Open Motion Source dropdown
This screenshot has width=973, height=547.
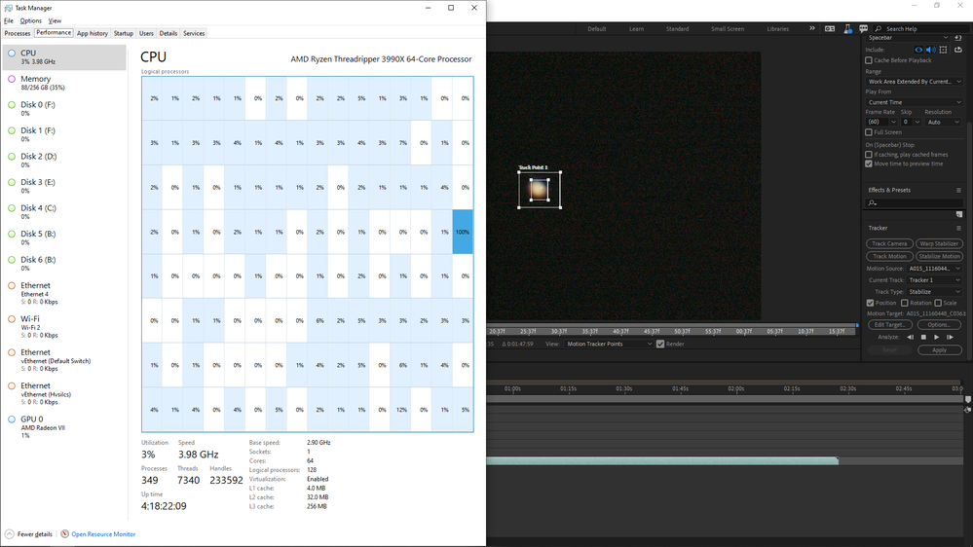pyautogui.click(x=934, y=269)
